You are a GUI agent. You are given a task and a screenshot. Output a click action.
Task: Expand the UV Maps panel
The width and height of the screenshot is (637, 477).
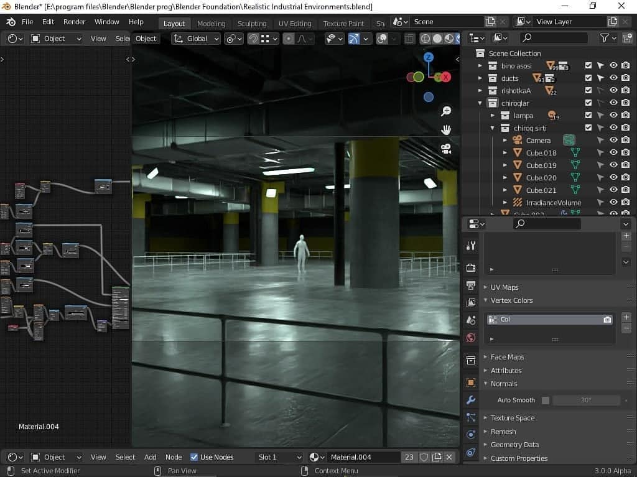(x=504, y=287)
